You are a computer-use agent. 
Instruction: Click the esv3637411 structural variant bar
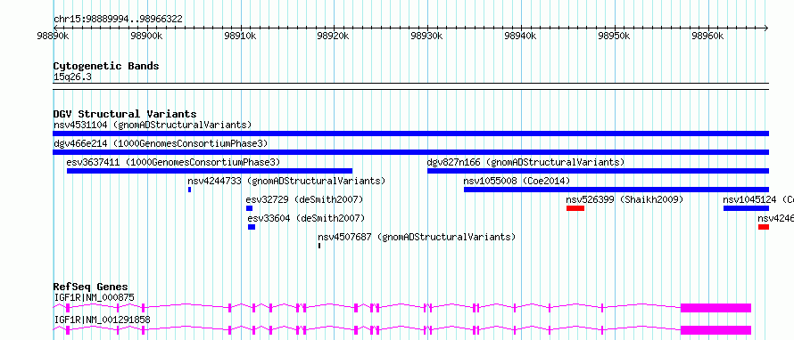coord(209,171)
